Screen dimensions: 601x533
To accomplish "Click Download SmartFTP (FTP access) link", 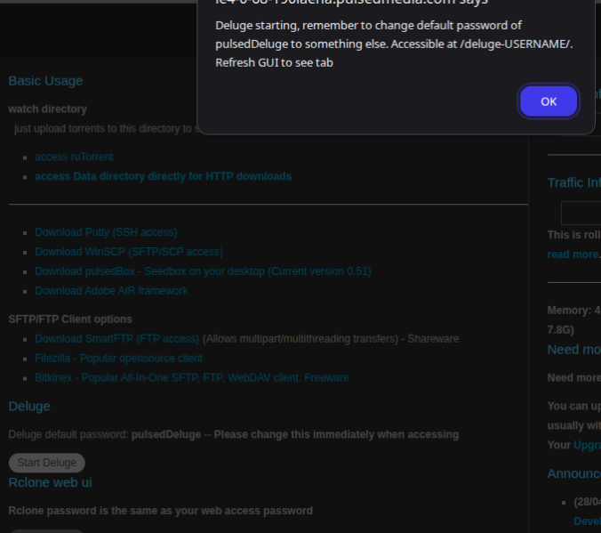I will (116, 339).
